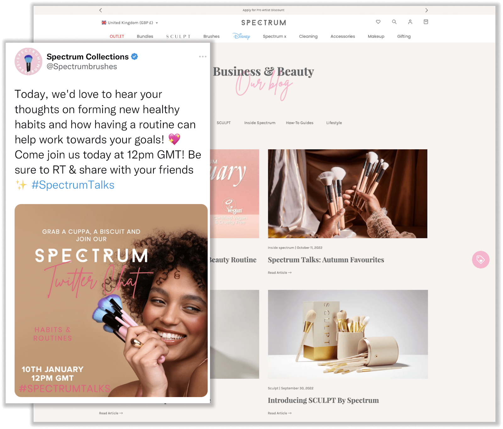
Task: Show previous announcement with left chevron
Action: click(x=101, y=10)
